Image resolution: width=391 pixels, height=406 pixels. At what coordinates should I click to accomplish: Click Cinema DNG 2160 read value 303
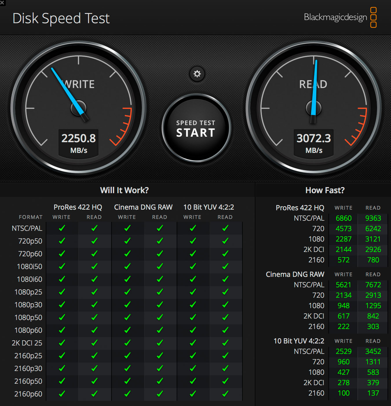373,327
